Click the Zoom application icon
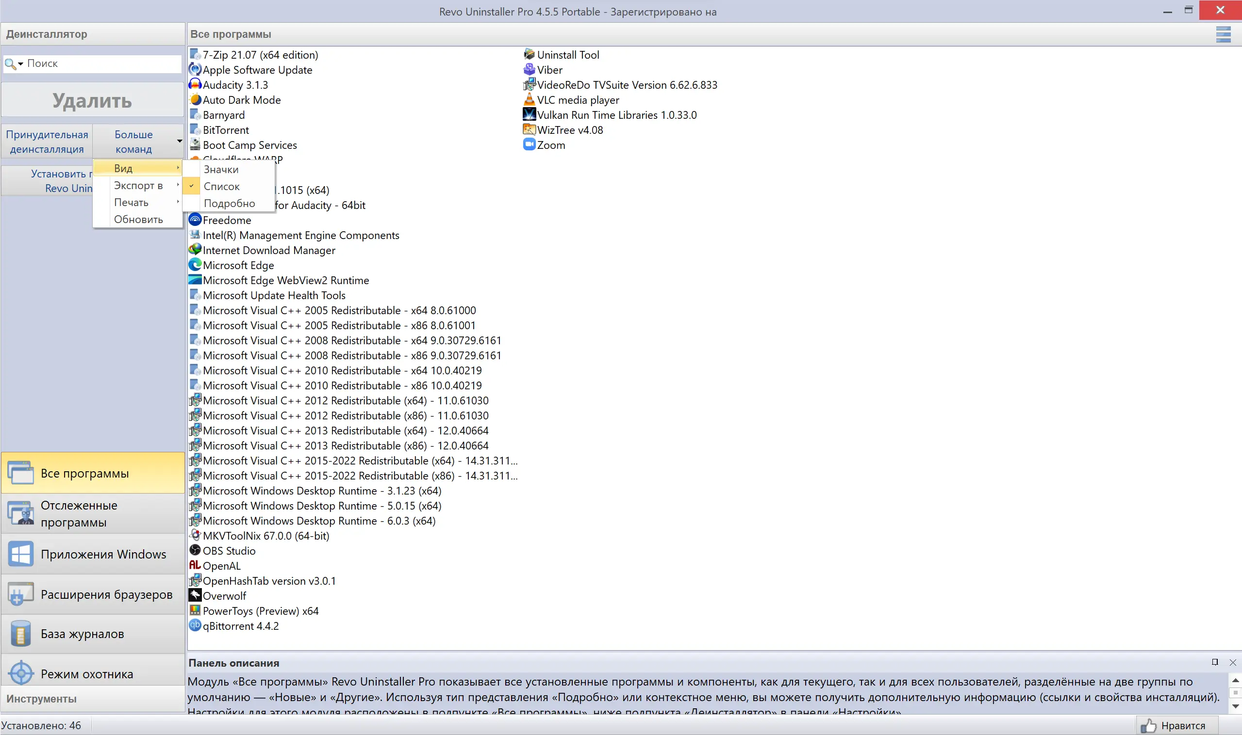Image resolution: width=1242 pixels, height=735 pixels. pos(529,144)
